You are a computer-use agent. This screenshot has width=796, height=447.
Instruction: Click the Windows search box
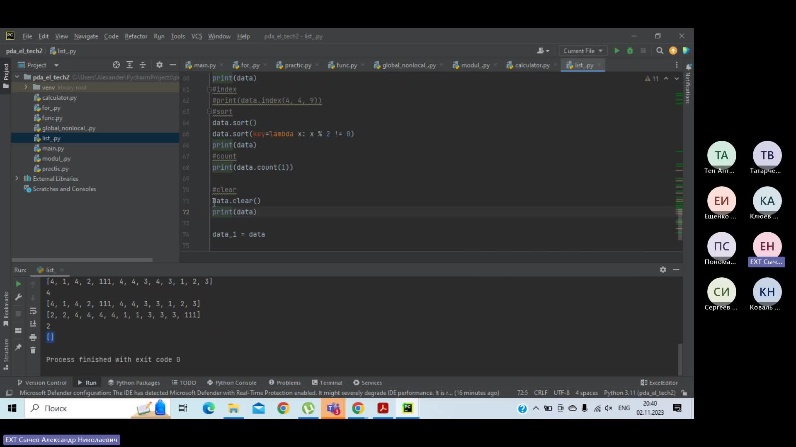97,409
